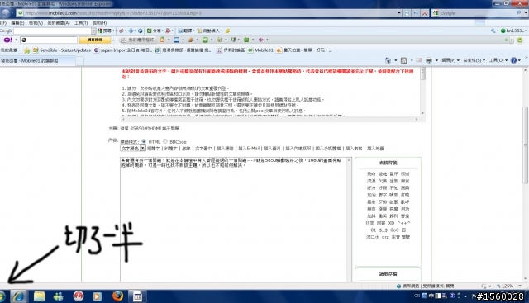The height and width of the screenshot is (303, 529).
Task: Click the Yahoo Toolbar green plus add icon
Action: (506, 40)
